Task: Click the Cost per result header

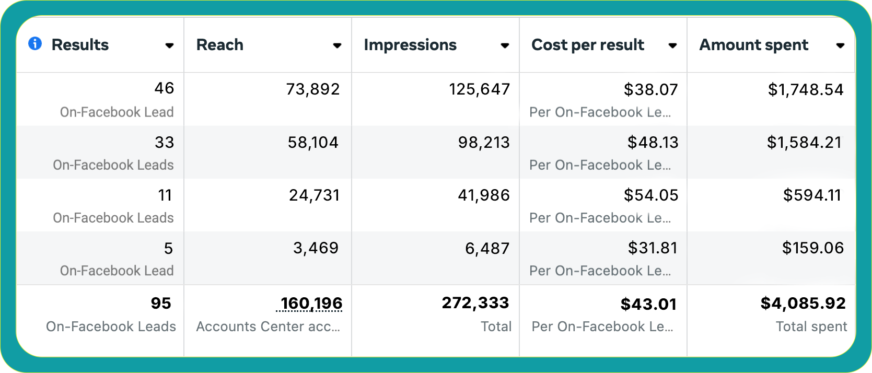Action: tap(588, 45)
